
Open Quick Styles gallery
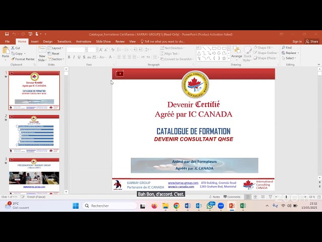click(247, 54)
